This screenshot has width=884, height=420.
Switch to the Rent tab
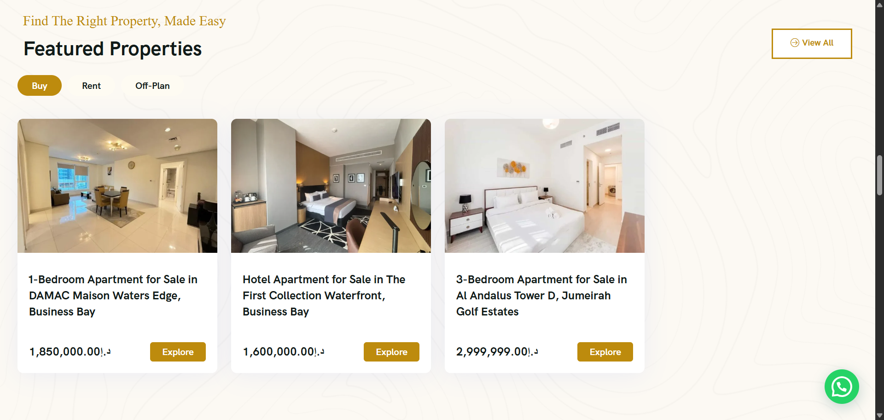point(91,86)
